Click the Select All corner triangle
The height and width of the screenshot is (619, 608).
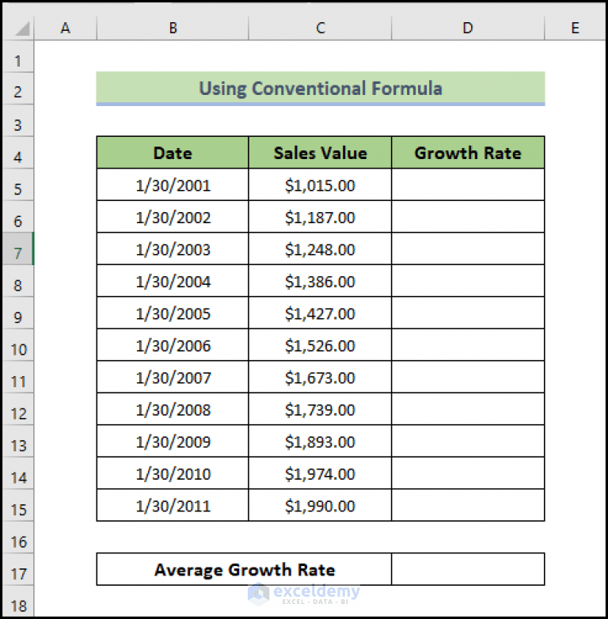pyautogui.click(x=22, y=28)
